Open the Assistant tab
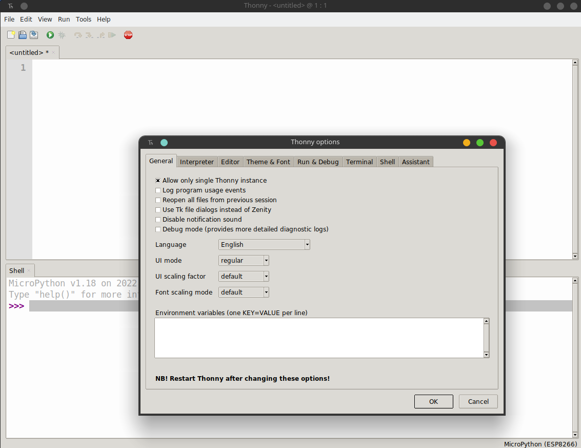Image resolution: width=581 pixels, height=448 pixels. 416,162
